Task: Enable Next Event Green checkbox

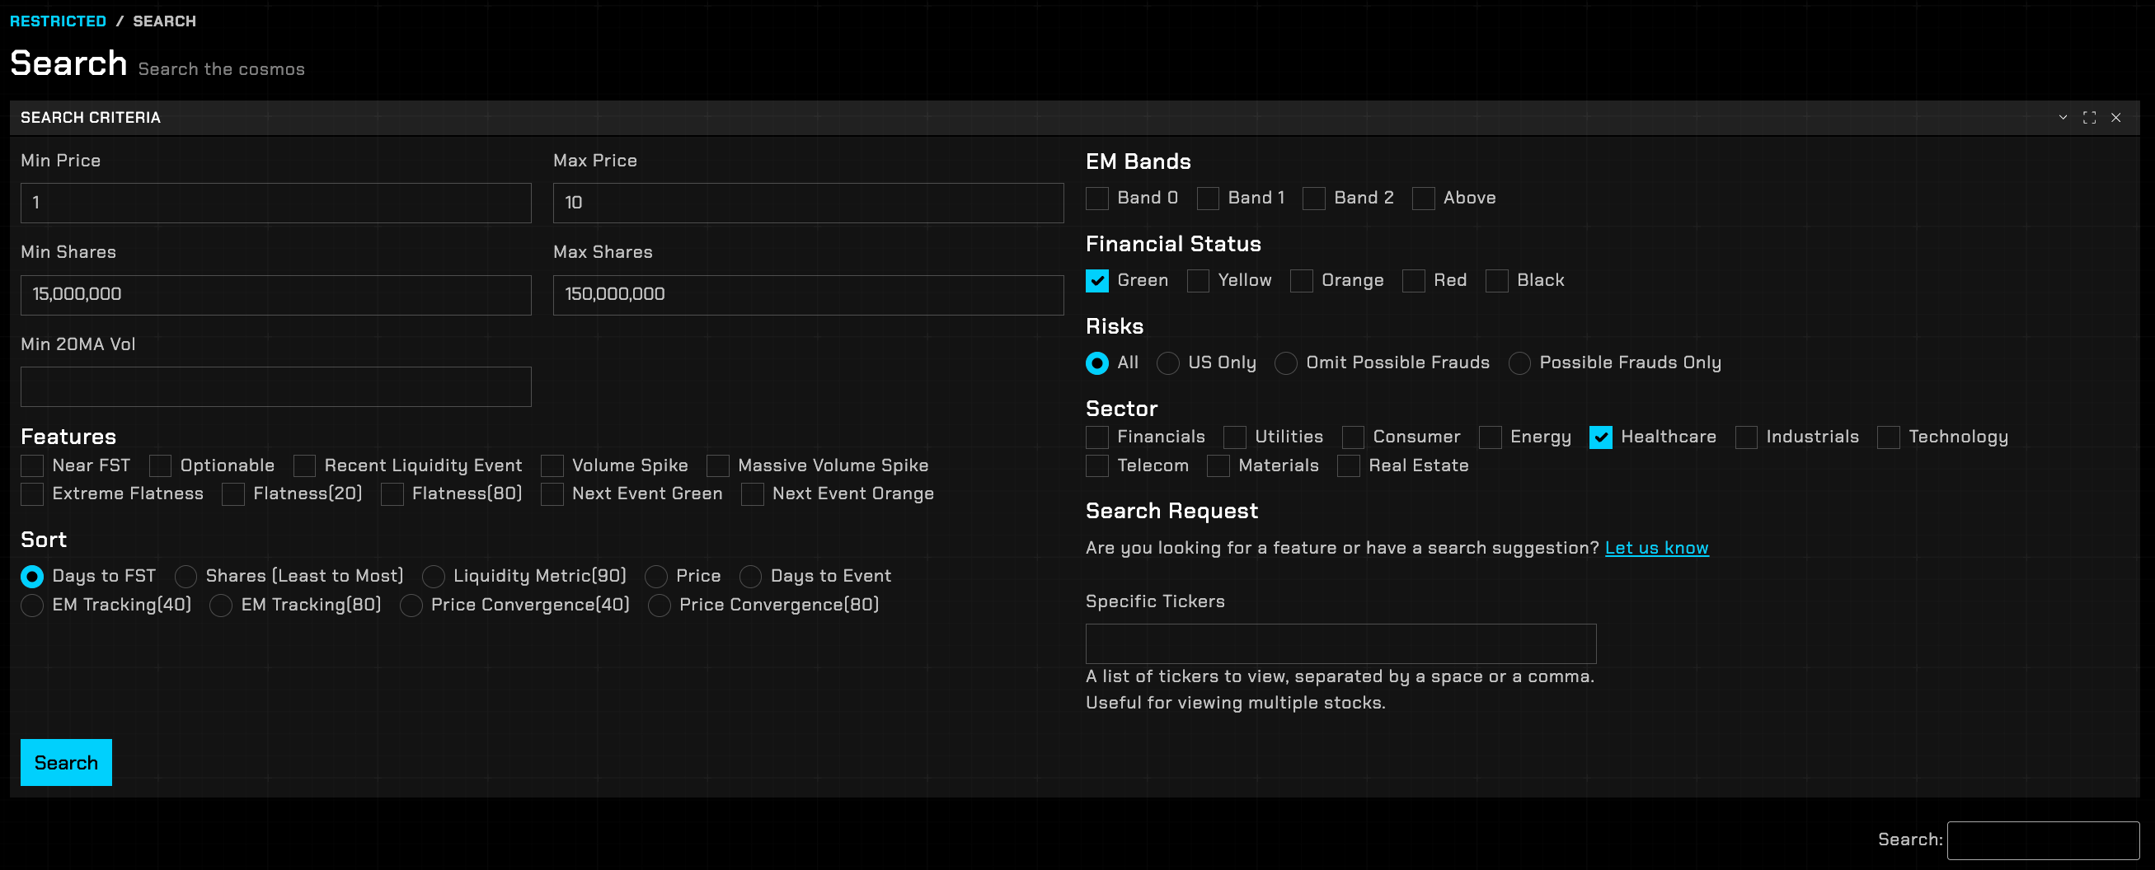Action: click(x=552, y=494)
